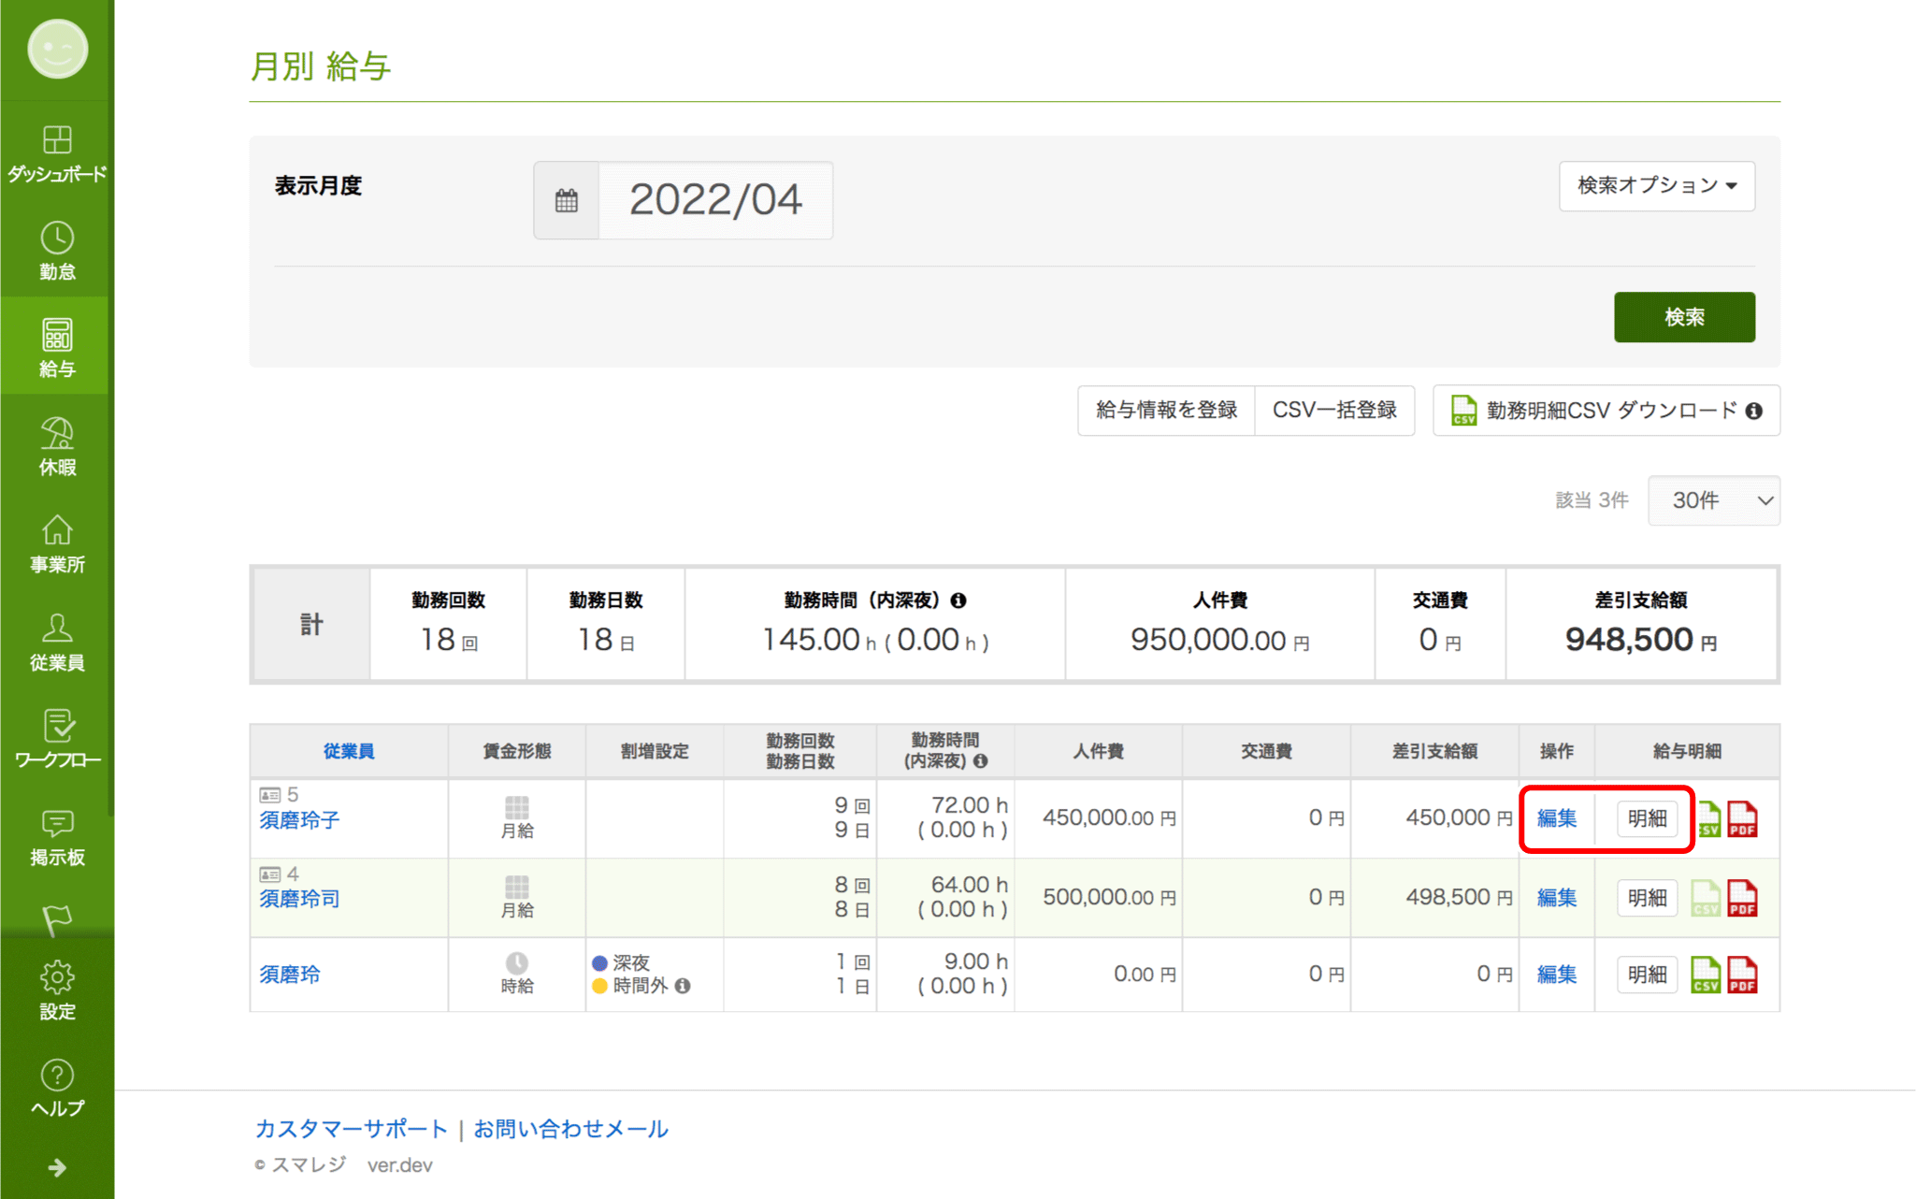Image resolution: width=1916 pixels, height=1199 pixels.
Task: Click CSV一括登録 button
Action: pyautogui.click(x=1334, y=411)
